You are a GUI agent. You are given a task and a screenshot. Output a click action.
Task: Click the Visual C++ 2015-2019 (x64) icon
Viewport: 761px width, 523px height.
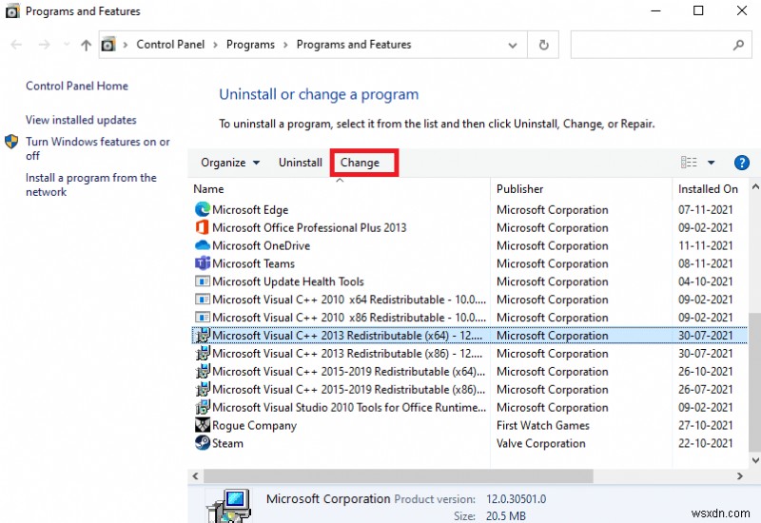pos(203,371)
